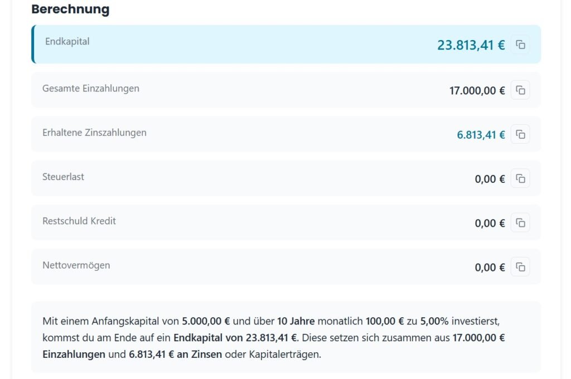Click the teal 6.813,41 € interest amount
The image size is (571, 379).
[481, 135]
